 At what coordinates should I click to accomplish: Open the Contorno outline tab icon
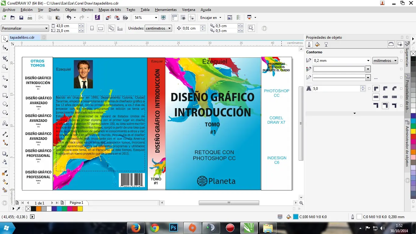tap(309, 44)
